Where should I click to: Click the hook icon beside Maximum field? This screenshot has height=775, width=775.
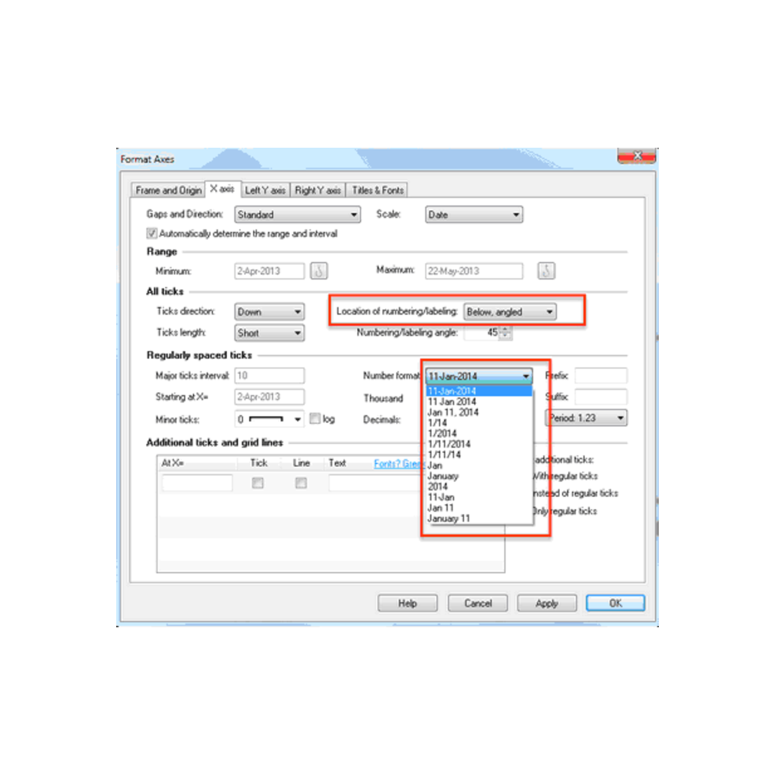point(546,271)
